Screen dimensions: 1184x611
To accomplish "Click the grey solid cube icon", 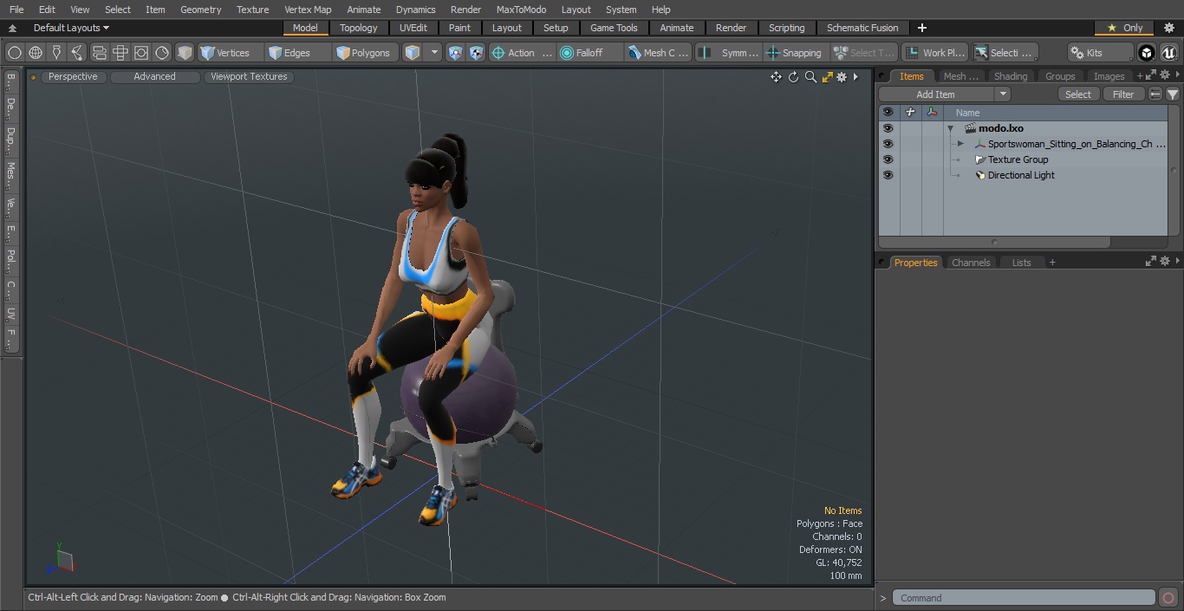I will tap(184, 53).
